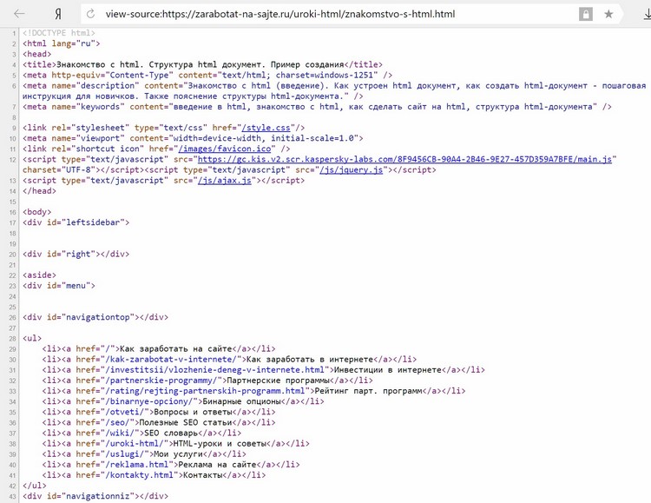Reload the page with refresh icon

pos(90,14)
